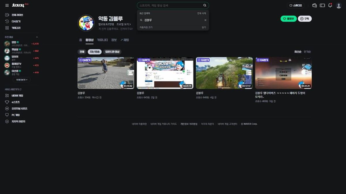
Task: Open the user profile avatar
Action: pos(339,5)
